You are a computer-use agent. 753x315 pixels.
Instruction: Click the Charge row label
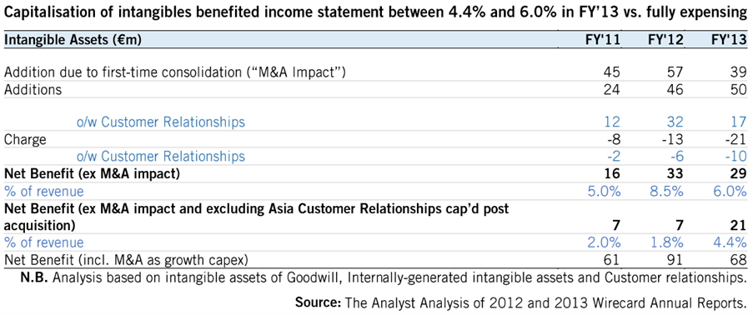point(25,139)
